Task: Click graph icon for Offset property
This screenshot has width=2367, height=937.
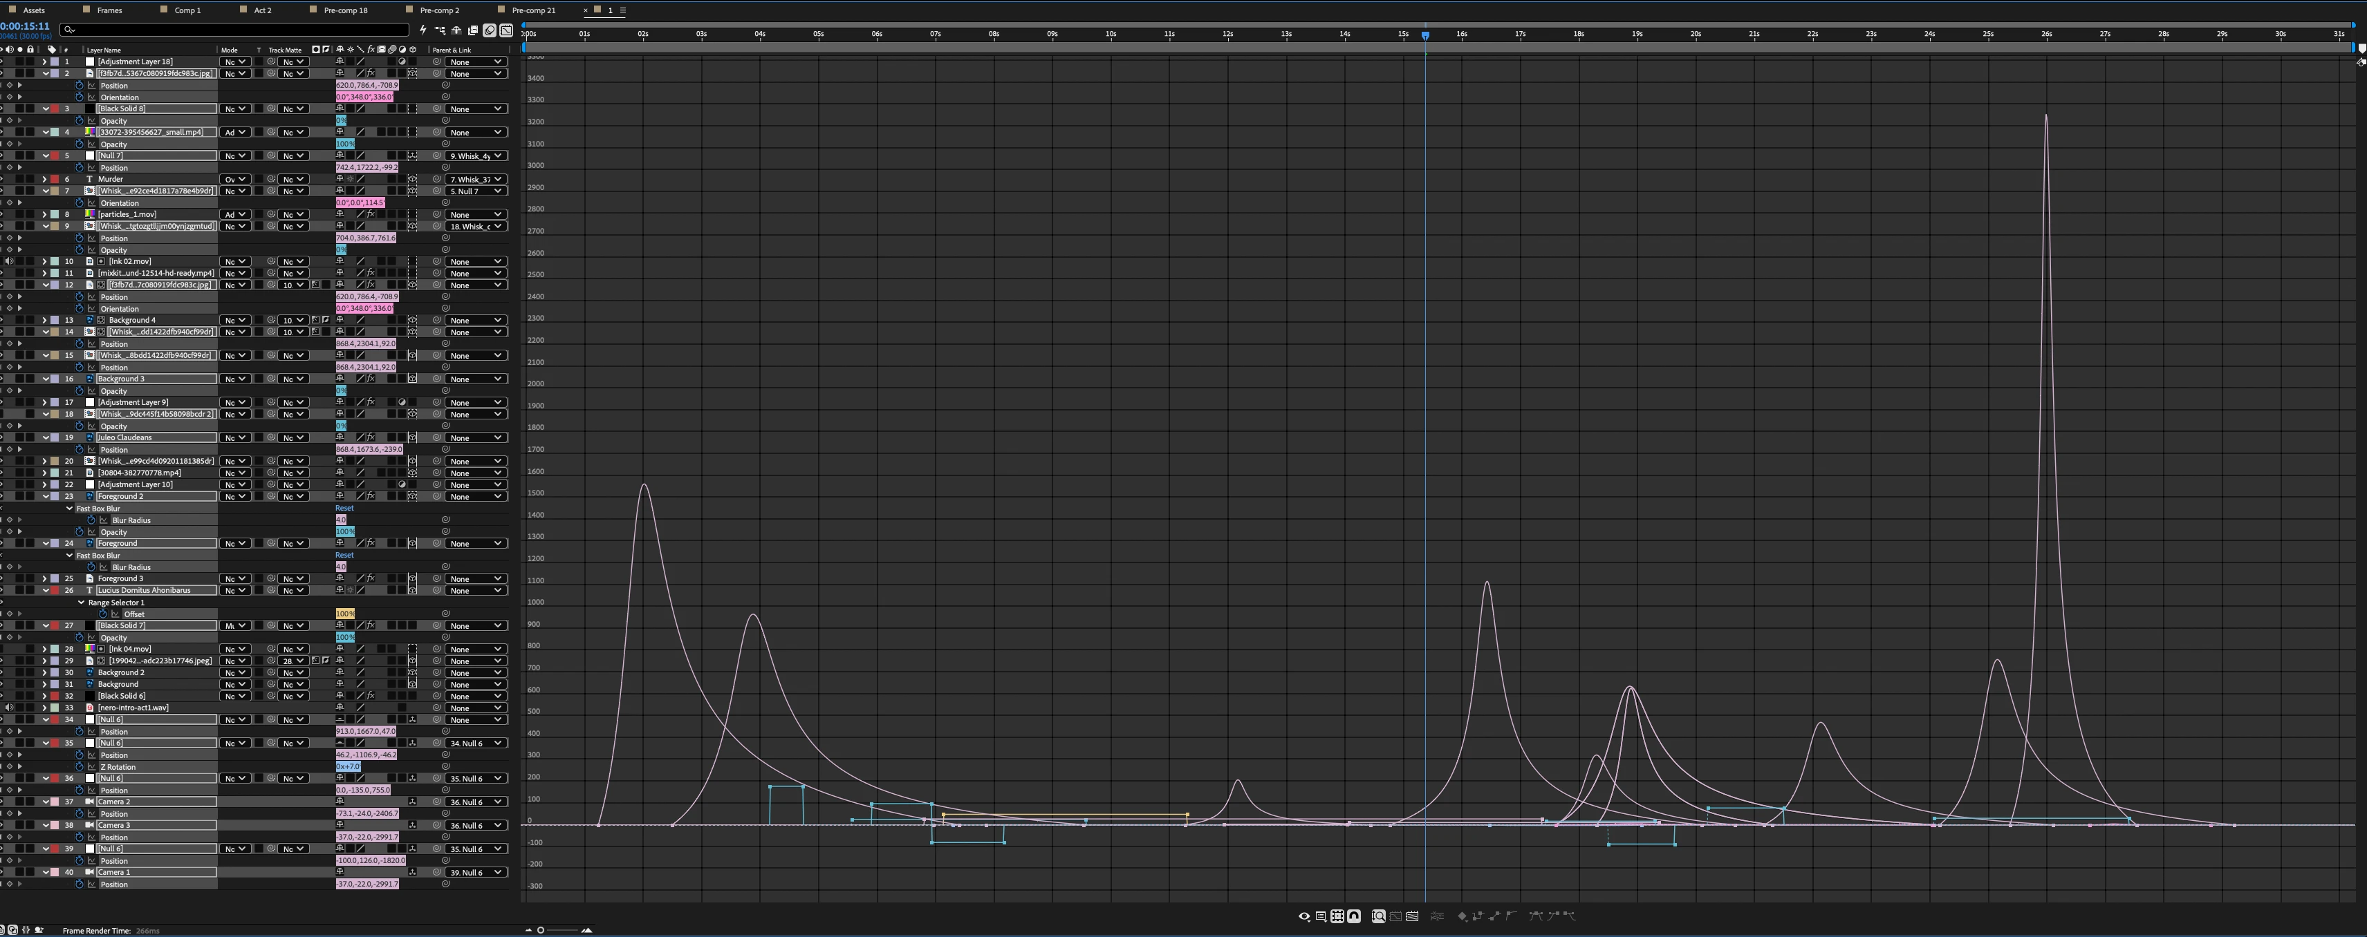Action: [x=115, y=614]
